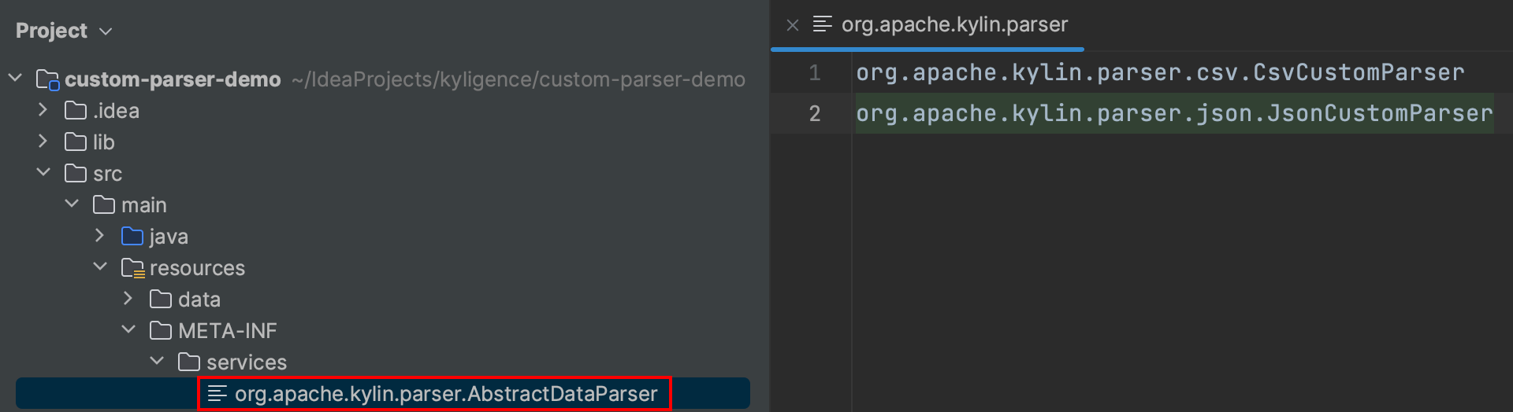The height and width of the screenshot is (412, 1513).
Task: Click the .idea folder icon
Action: click(76, 111)
